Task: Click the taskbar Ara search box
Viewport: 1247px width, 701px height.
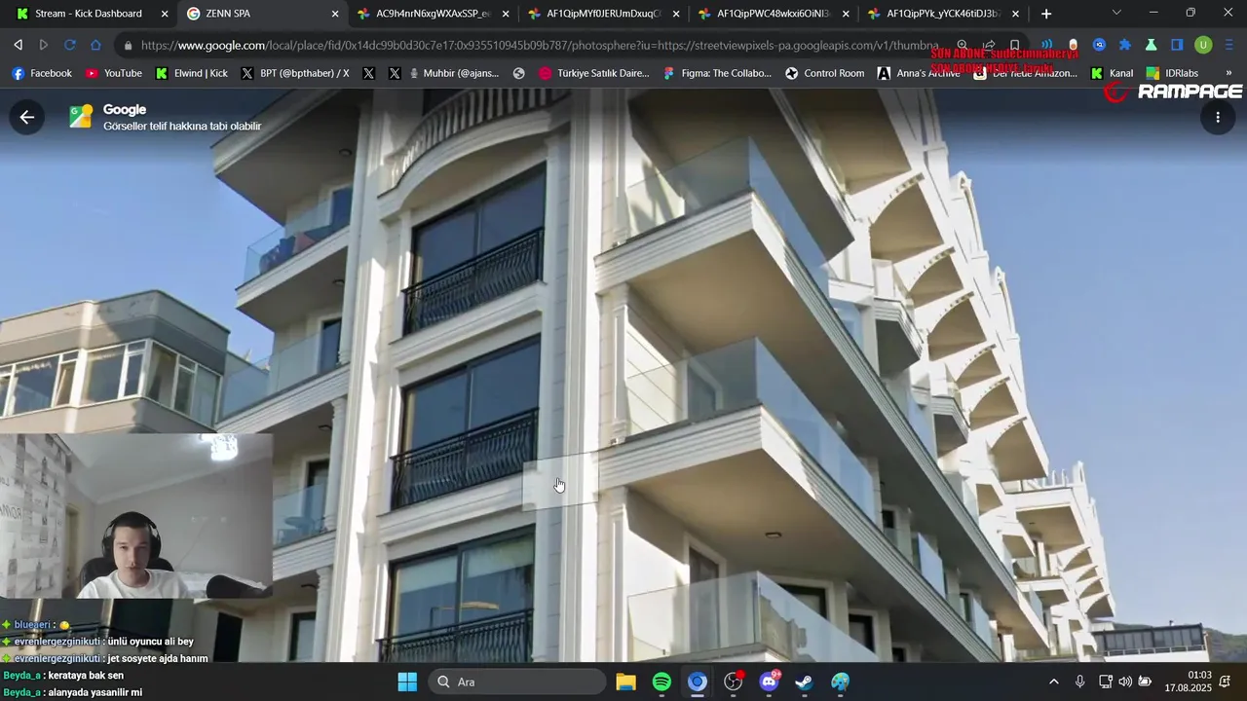Action: (517, 682)
